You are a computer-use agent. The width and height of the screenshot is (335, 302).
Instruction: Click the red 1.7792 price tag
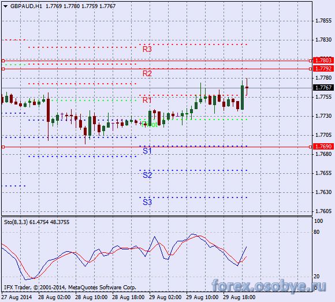pos(323,69)
